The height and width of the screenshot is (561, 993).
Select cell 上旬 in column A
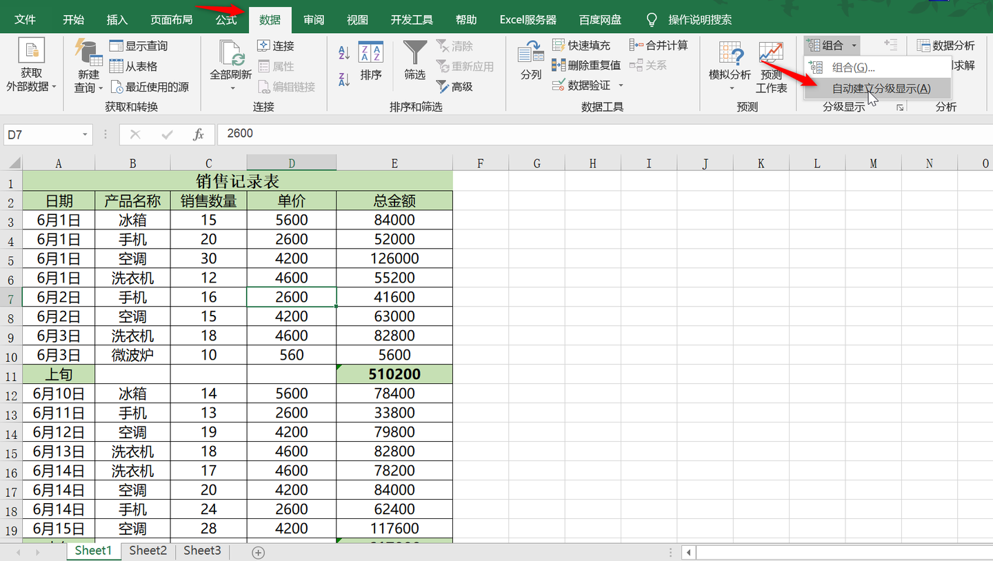coord(59,374)
